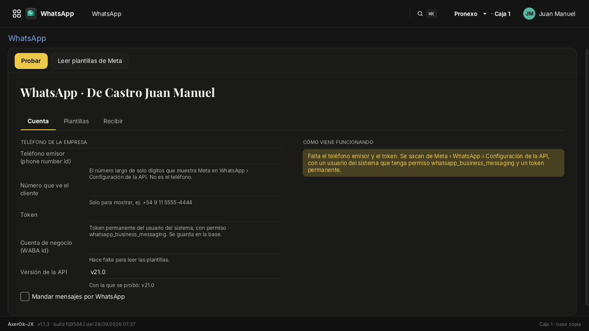Click the 'El número largo de solo dígitos' hint
The height and width of the screenshot is (331, 589).
(169, 174)
